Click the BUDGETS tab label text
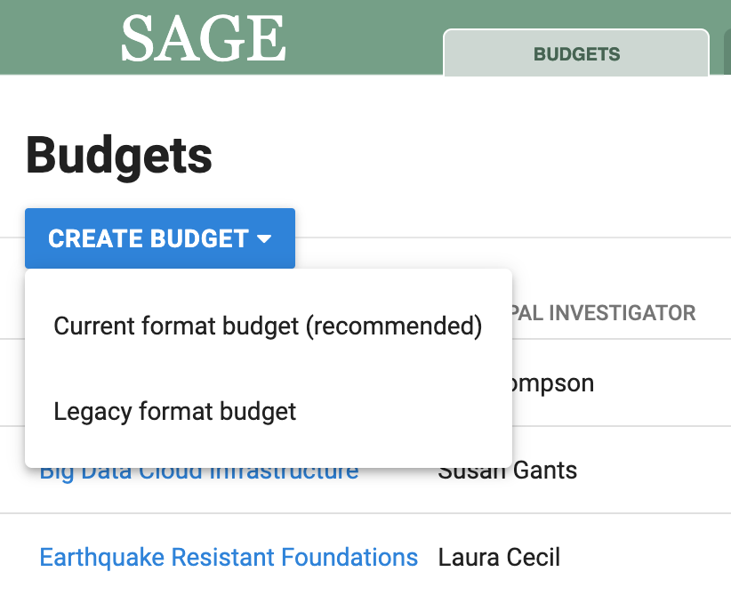Viewport: 731px width, 596px height. click(576, 53)
